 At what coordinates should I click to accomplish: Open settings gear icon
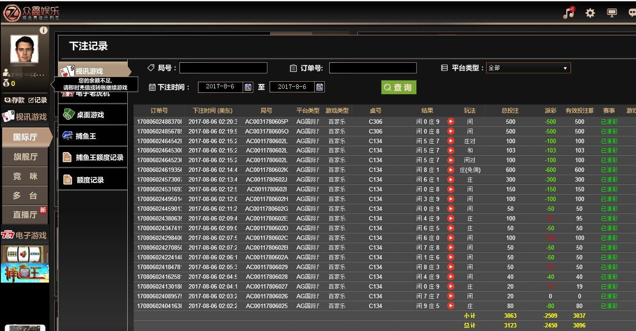click(590, 13)
